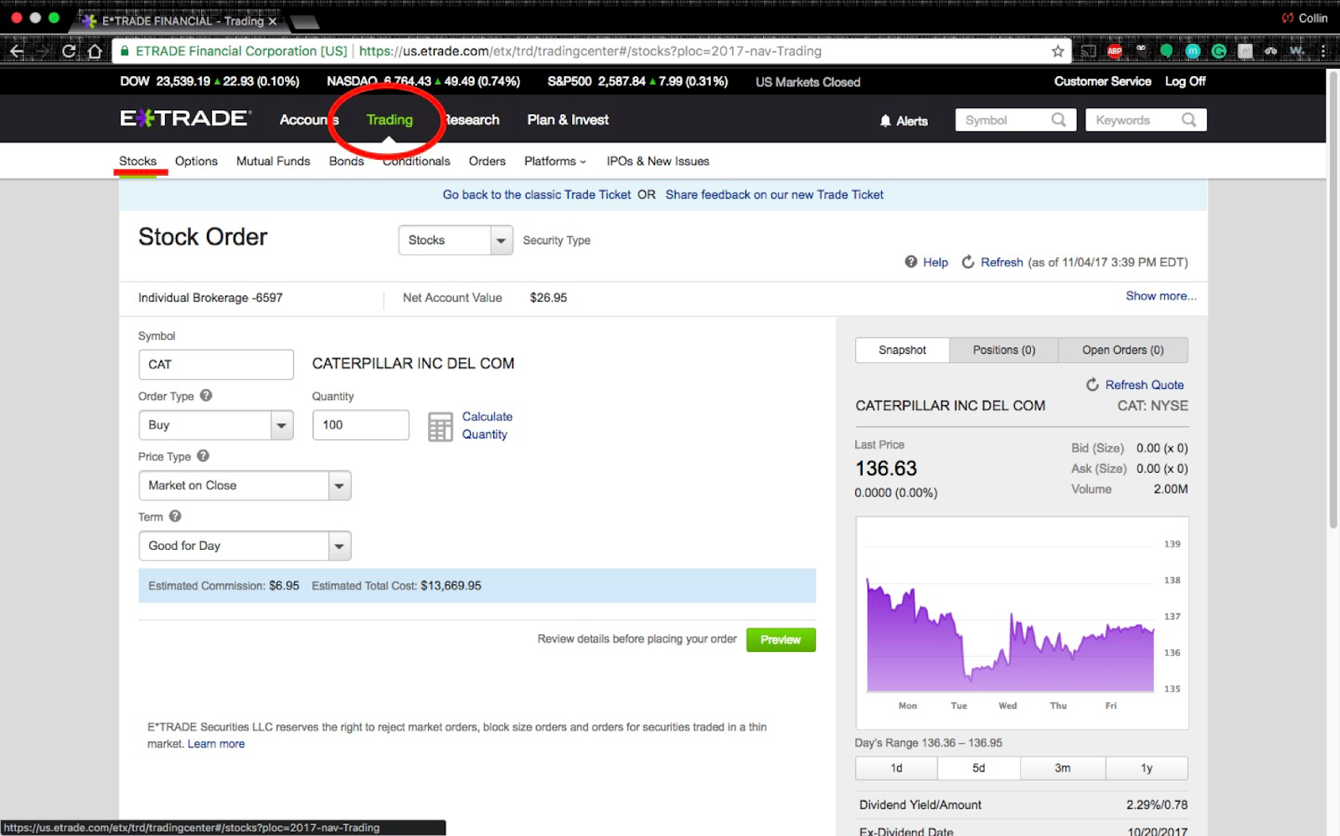This screenshot has height=836, width=1340.
Task: Click 'Share feedback on our new Trade Ticket'
Action: (775, 194)
